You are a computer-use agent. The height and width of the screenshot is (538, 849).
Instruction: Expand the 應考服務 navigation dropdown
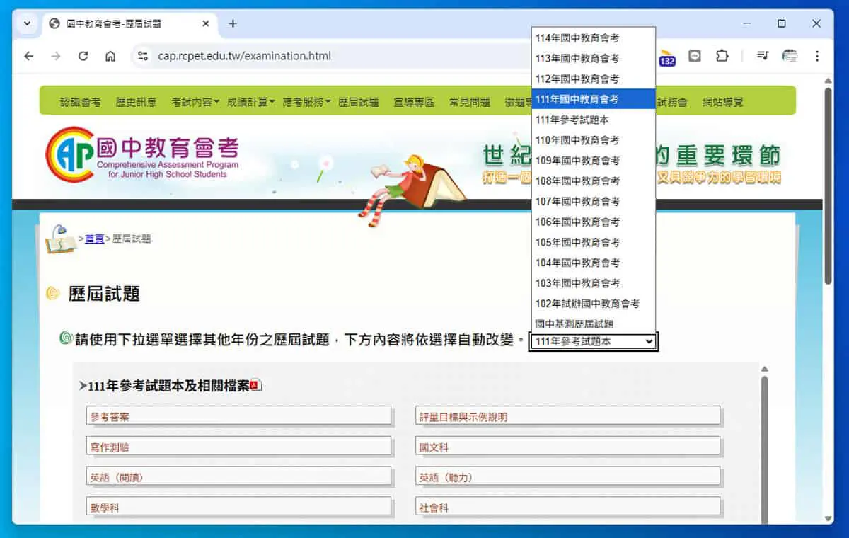[306, 102]
